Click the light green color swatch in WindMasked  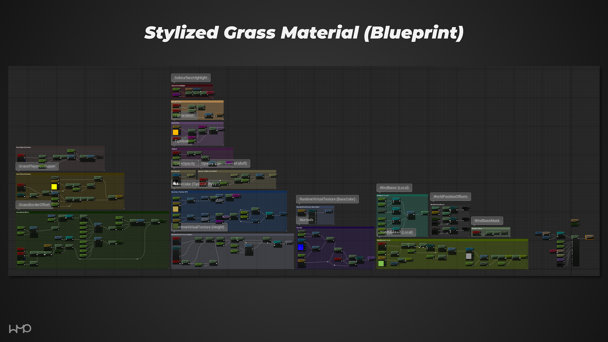tap(381, 263)
